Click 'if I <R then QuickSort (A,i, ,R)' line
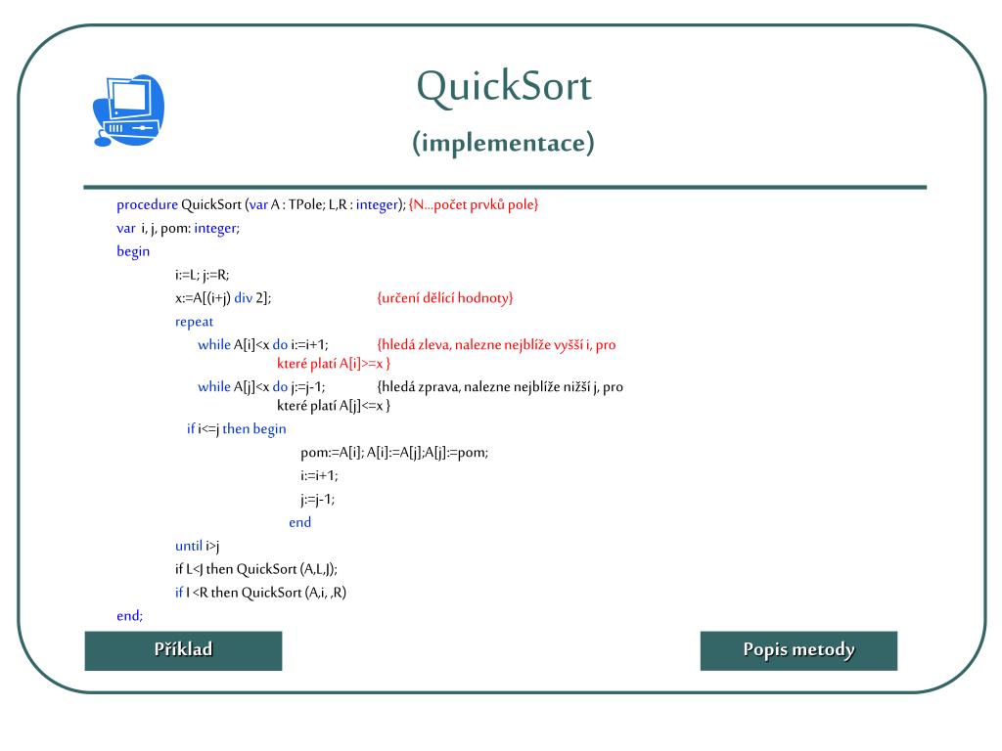 [260, 593]
